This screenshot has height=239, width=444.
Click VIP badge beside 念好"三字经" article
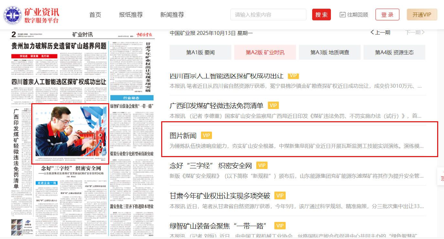coord(262,166)
